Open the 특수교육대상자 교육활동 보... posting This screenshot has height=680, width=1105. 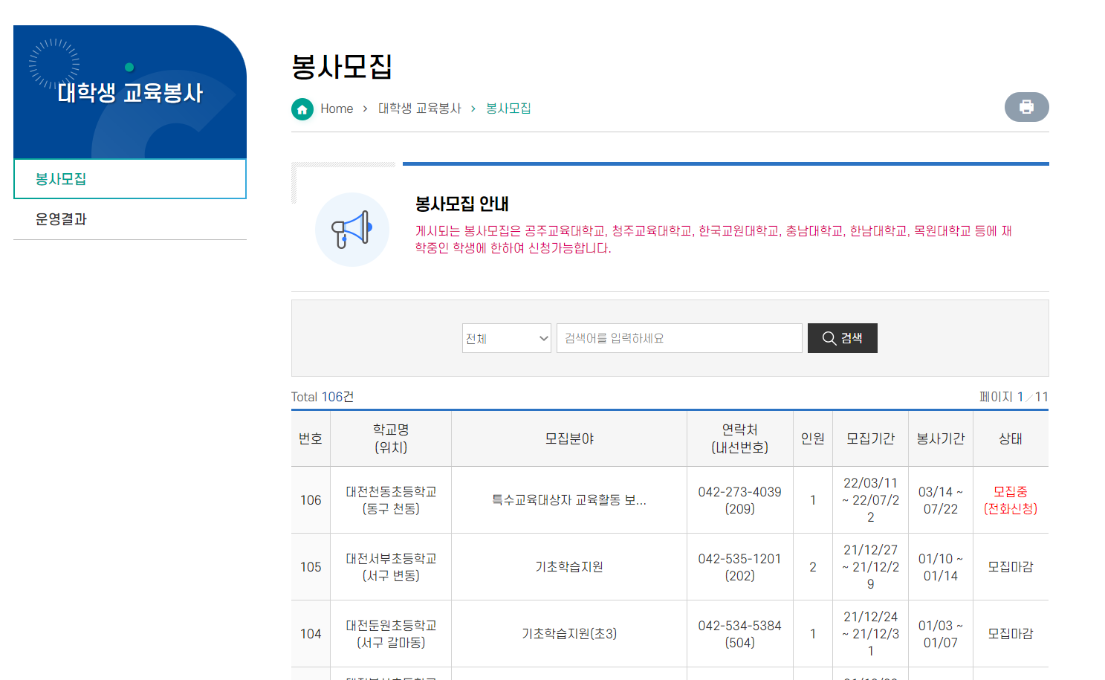coord(568,500)
